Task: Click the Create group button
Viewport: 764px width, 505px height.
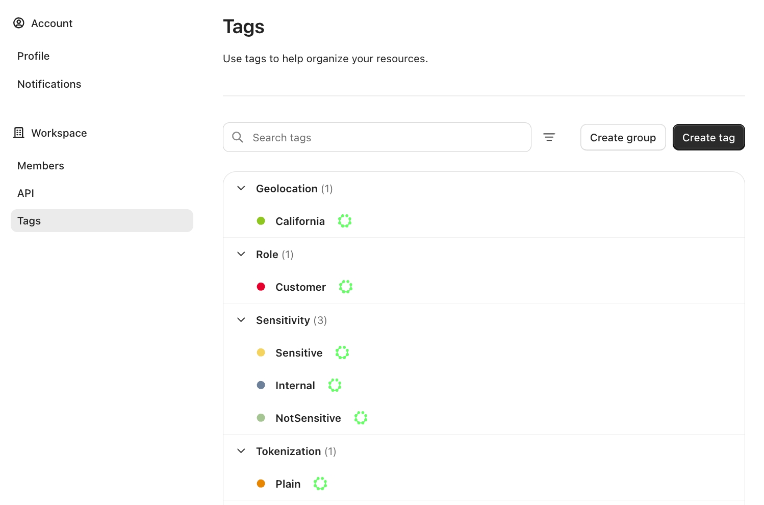Action: (x=623, y=137)
